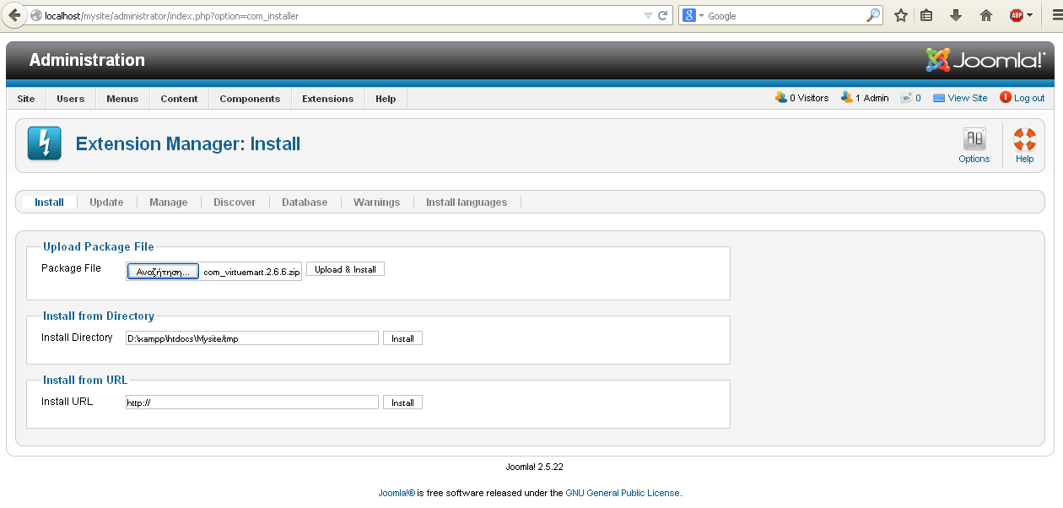Reload page using address bar refresh icon
Viewport: 1063px width, 508px height.
[x=663, y=15]
